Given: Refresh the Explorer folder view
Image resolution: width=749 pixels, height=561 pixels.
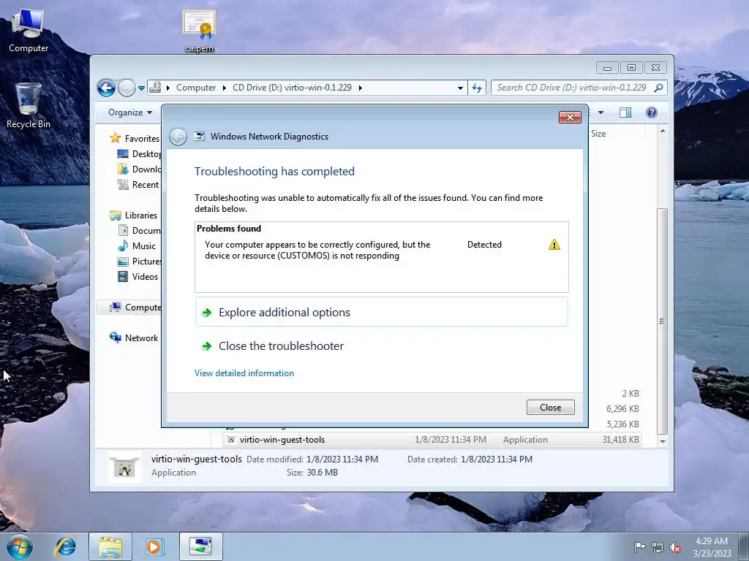Looking at the screenshot, I should (x=477, y=88).
